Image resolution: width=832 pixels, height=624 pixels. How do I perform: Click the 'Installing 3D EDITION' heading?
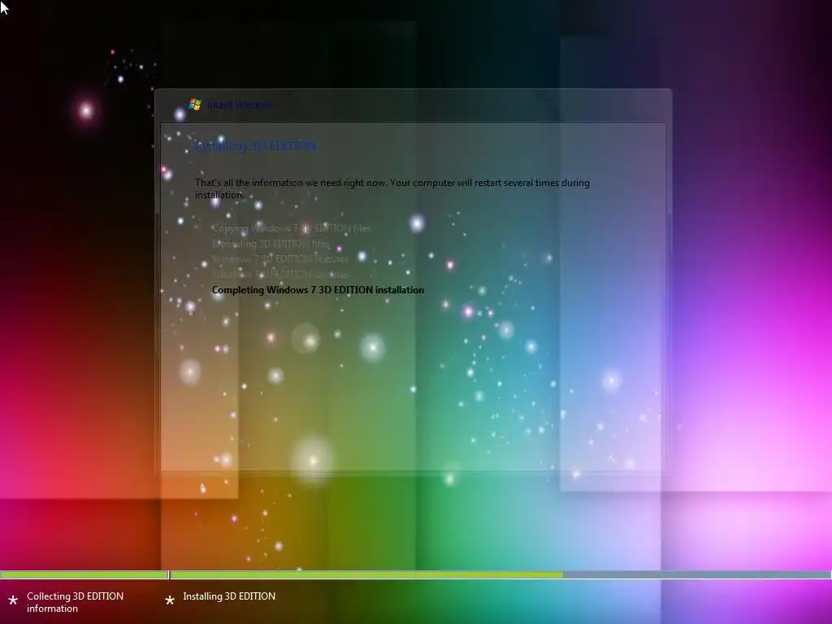click(256, 146)
